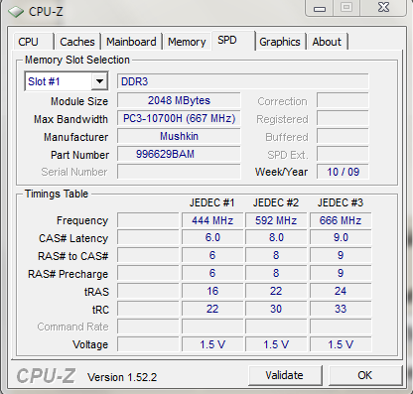Switch to the CPU tab

click(33, 42)
